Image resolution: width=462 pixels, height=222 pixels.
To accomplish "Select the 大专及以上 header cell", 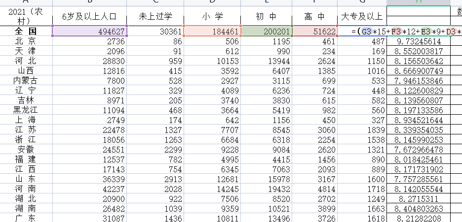I will click(362, 16).
